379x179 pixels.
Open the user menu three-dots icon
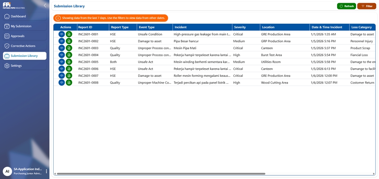tap(46, 172)
